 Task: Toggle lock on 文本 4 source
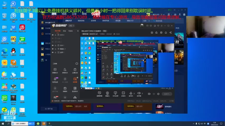(x=55, y=35)
